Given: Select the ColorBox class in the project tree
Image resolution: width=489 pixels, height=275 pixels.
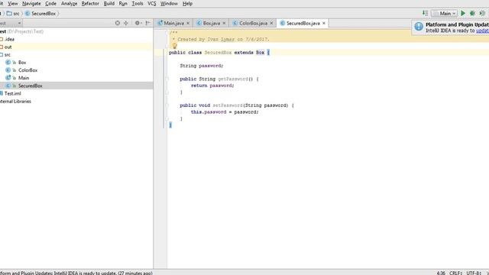Looking at the screenshot, I should pyautogui.click(x=28, y=70).
